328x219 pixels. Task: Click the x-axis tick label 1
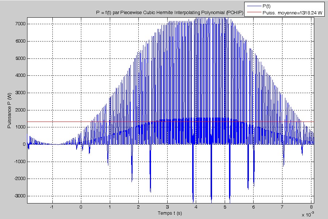click(x=110, y=207)
